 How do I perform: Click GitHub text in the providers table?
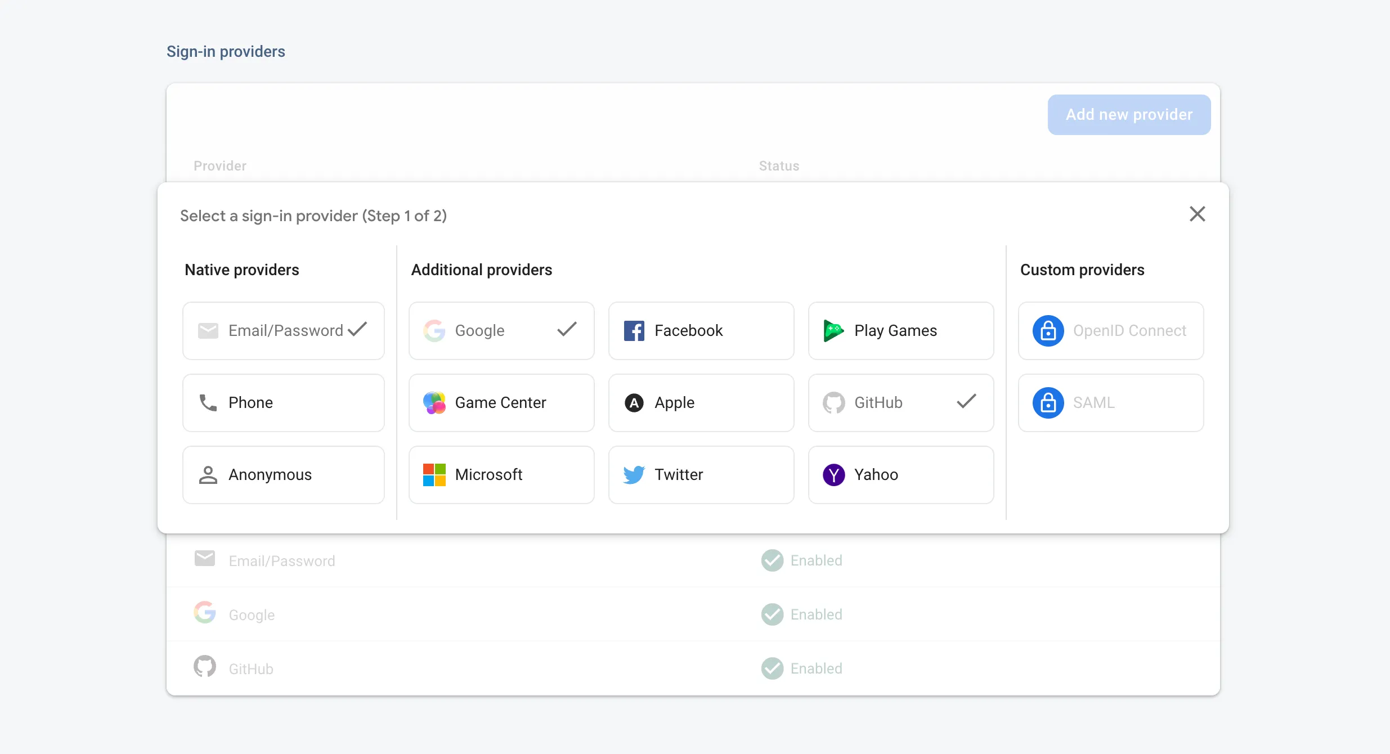(x=251, y=669)
